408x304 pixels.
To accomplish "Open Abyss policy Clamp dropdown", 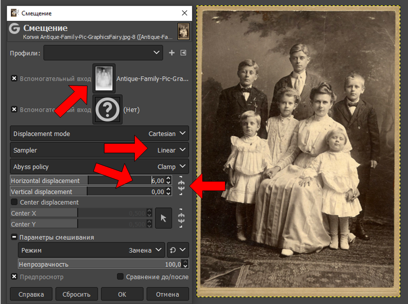I will [99, 166].
